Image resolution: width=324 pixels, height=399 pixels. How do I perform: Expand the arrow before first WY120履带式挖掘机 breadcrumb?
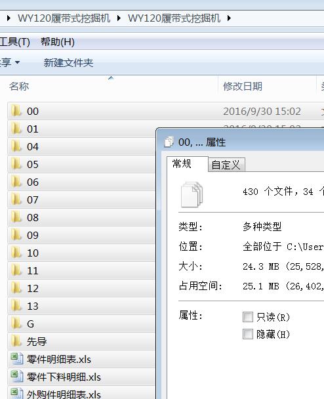(9, 18)
